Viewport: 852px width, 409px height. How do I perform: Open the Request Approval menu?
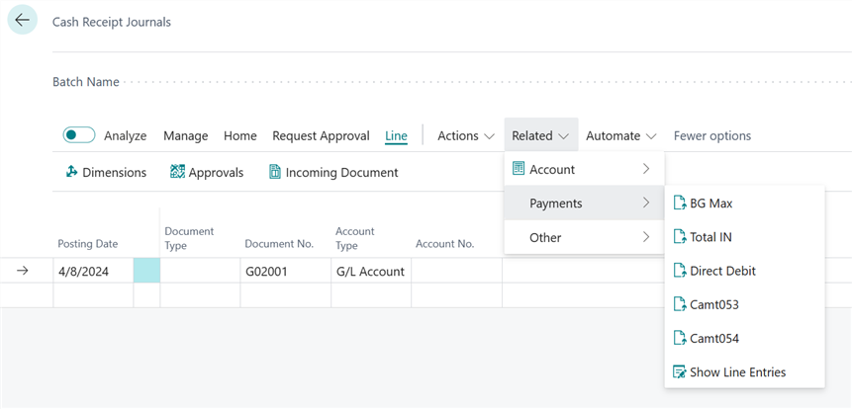322,135
